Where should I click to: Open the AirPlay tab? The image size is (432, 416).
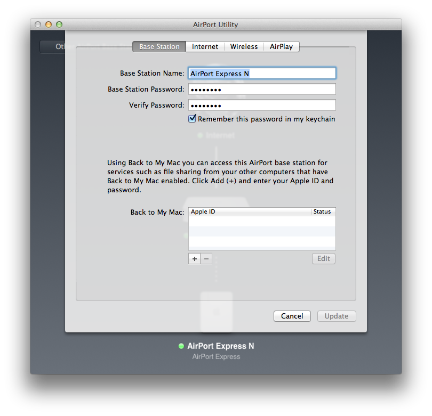pos(281,46)
